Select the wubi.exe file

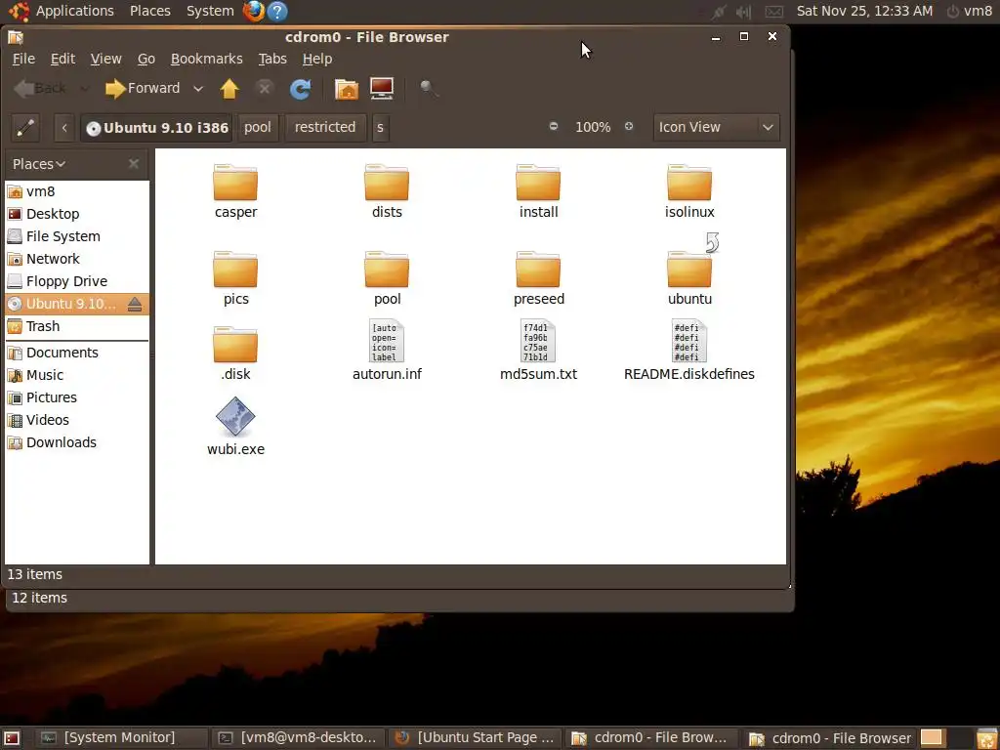(x=235, y=426)
